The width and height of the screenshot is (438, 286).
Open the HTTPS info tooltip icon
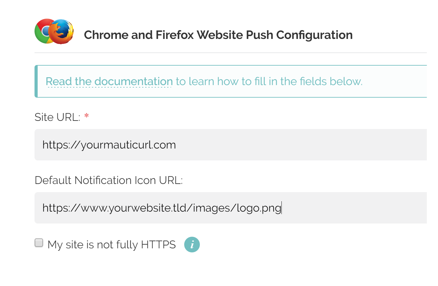(x=192, y=245)
